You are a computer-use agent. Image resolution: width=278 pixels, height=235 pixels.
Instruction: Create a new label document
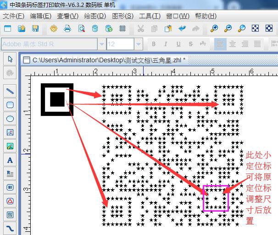coord(7,28)
